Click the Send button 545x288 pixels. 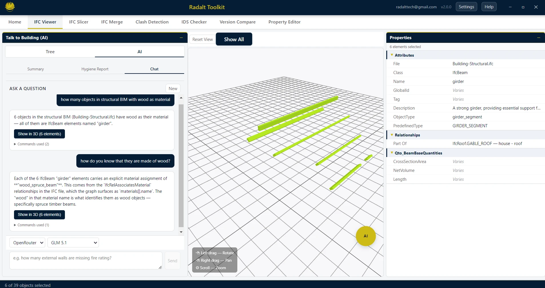172,261
